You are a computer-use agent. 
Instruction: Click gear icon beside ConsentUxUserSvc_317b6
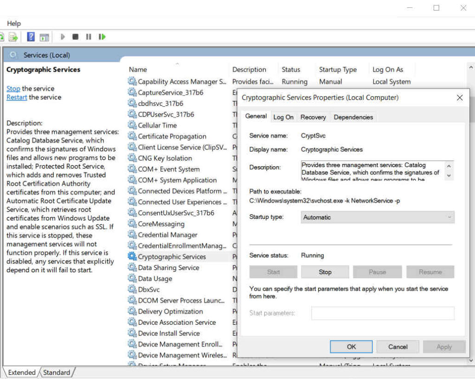132,213
